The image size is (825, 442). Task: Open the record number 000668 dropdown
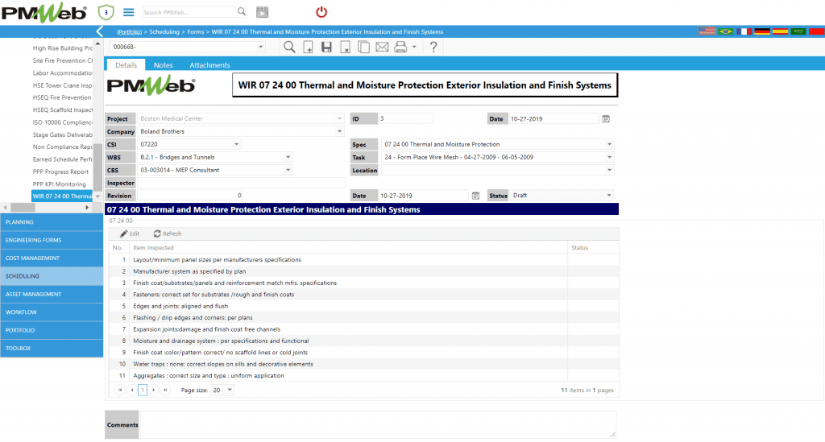point(260,47)
